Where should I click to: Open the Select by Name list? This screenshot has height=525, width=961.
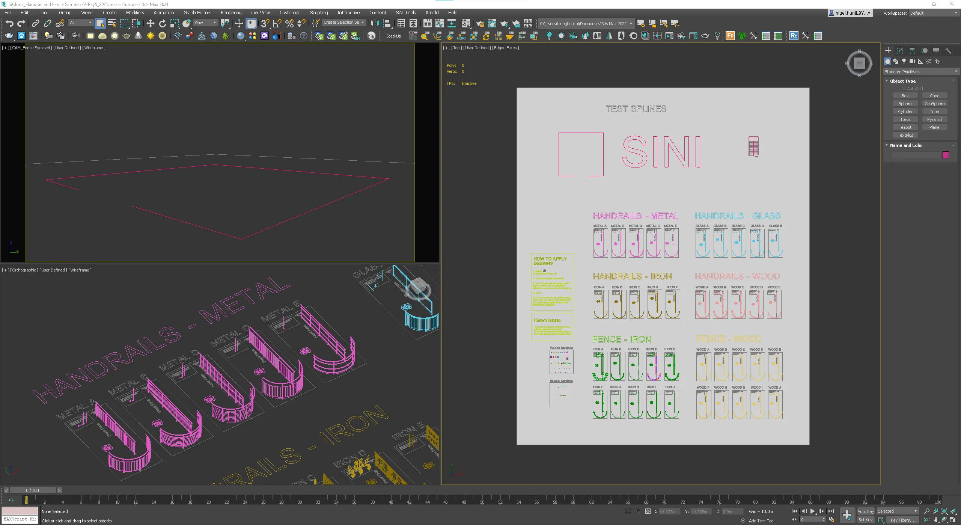point(112,23)
